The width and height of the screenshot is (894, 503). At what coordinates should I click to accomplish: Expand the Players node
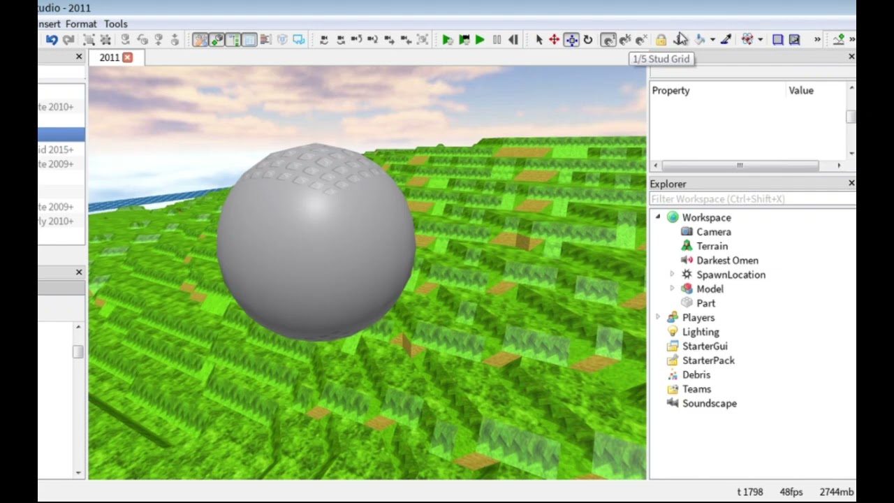pos(657,317)
